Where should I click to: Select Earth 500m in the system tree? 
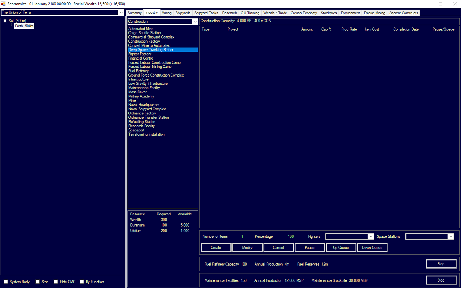24,26
